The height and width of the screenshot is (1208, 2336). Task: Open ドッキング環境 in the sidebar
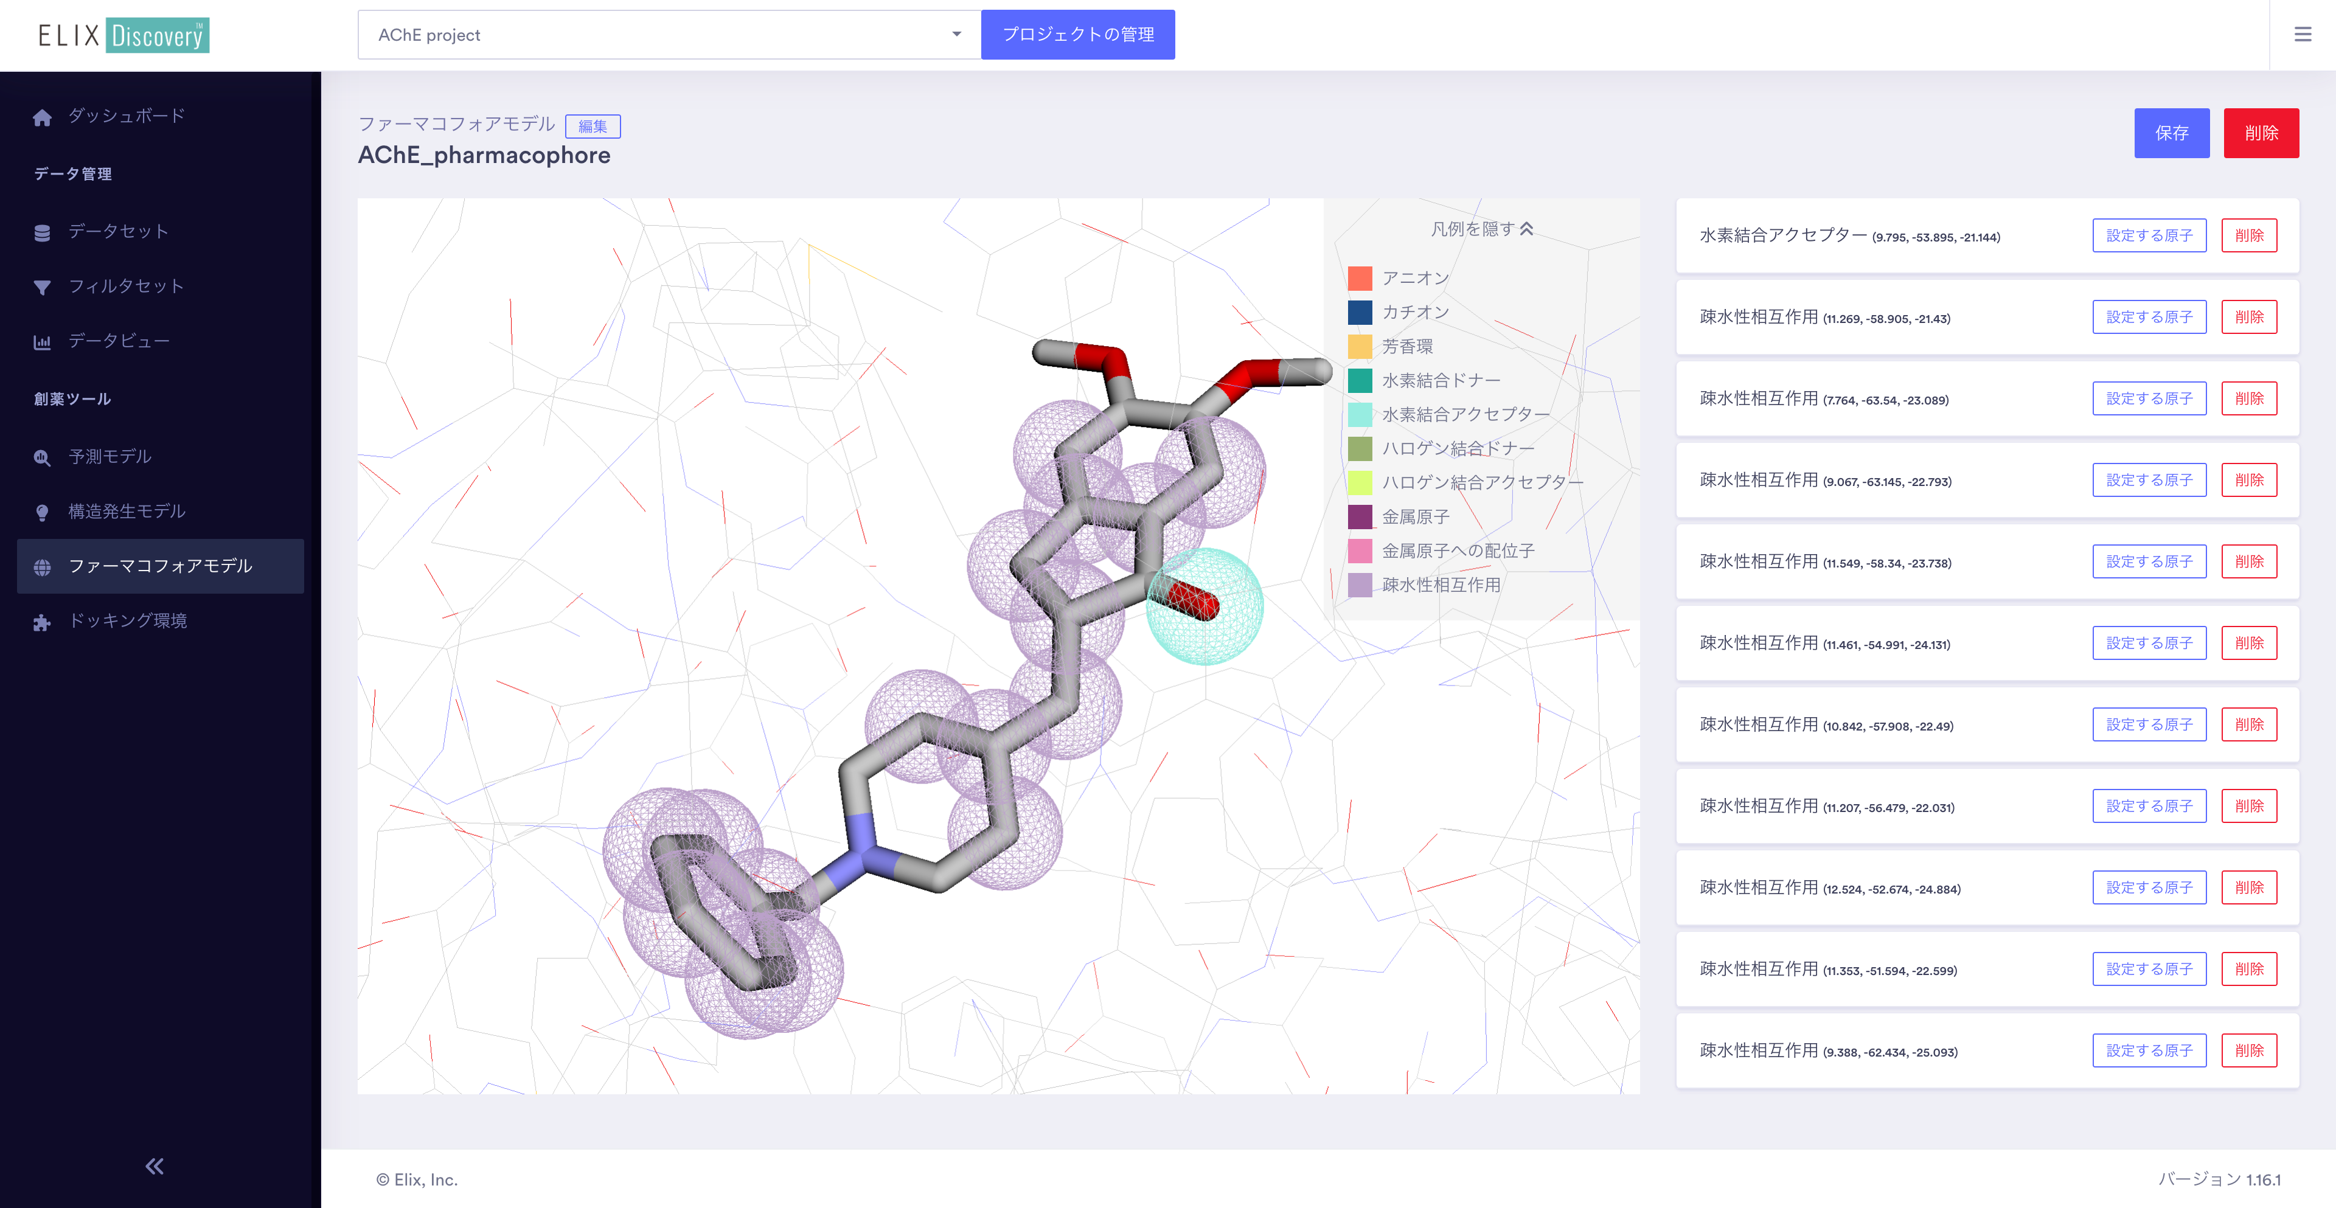128,621
